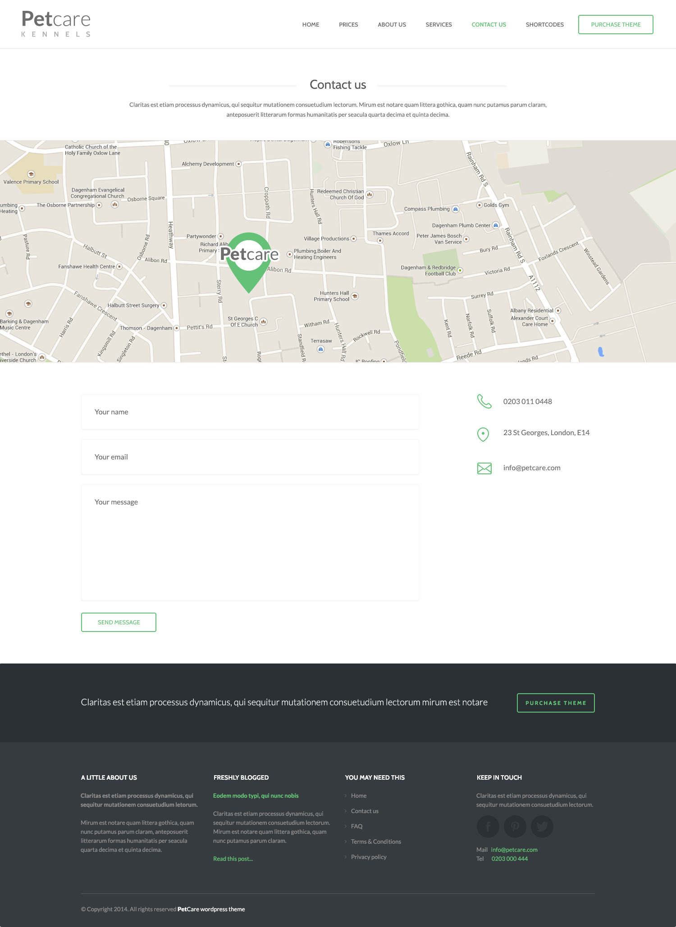Click the phone icon beside 0203 011 0448

point(484,401)
